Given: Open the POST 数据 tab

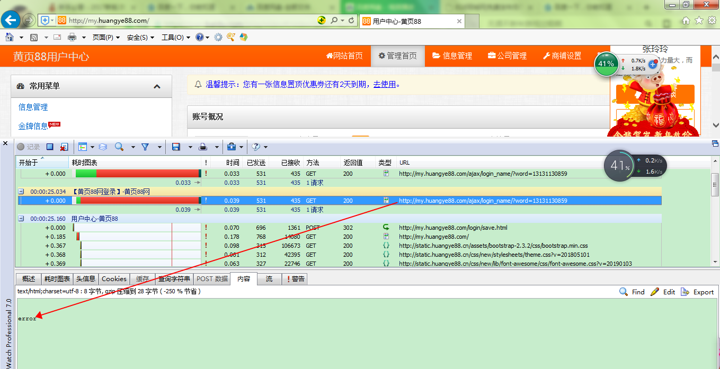Looking at the screenshot, I should tap(211, 279).
